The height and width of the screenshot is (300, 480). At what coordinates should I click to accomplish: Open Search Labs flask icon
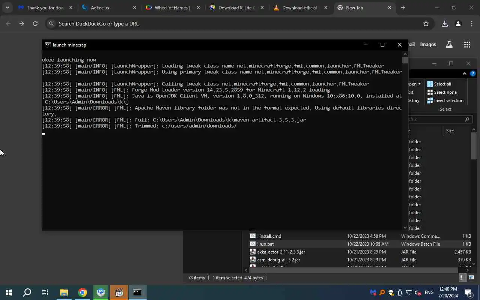pos(449,45)
